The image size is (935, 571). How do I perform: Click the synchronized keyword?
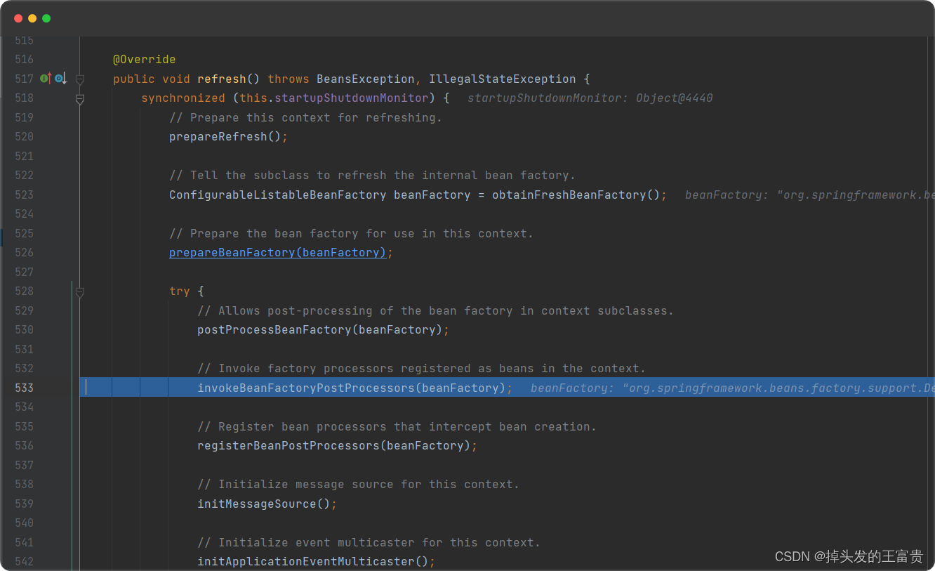point(183,98)
